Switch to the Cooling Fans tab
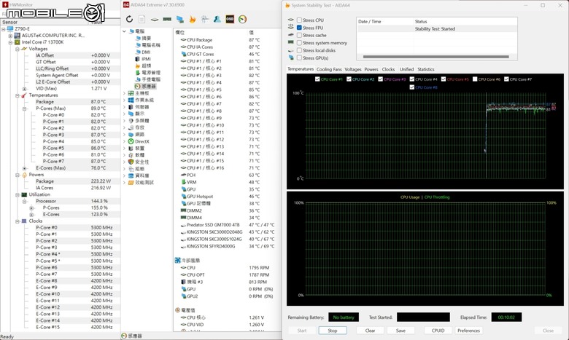The width and height of the screenshot is (569, 340). 329,69
